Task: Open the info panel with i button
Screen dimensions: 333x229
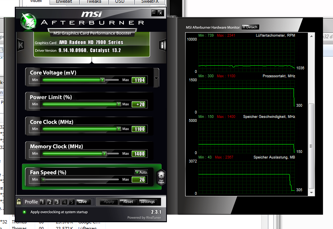Action: pyautogui.click(x=163, y=45)
